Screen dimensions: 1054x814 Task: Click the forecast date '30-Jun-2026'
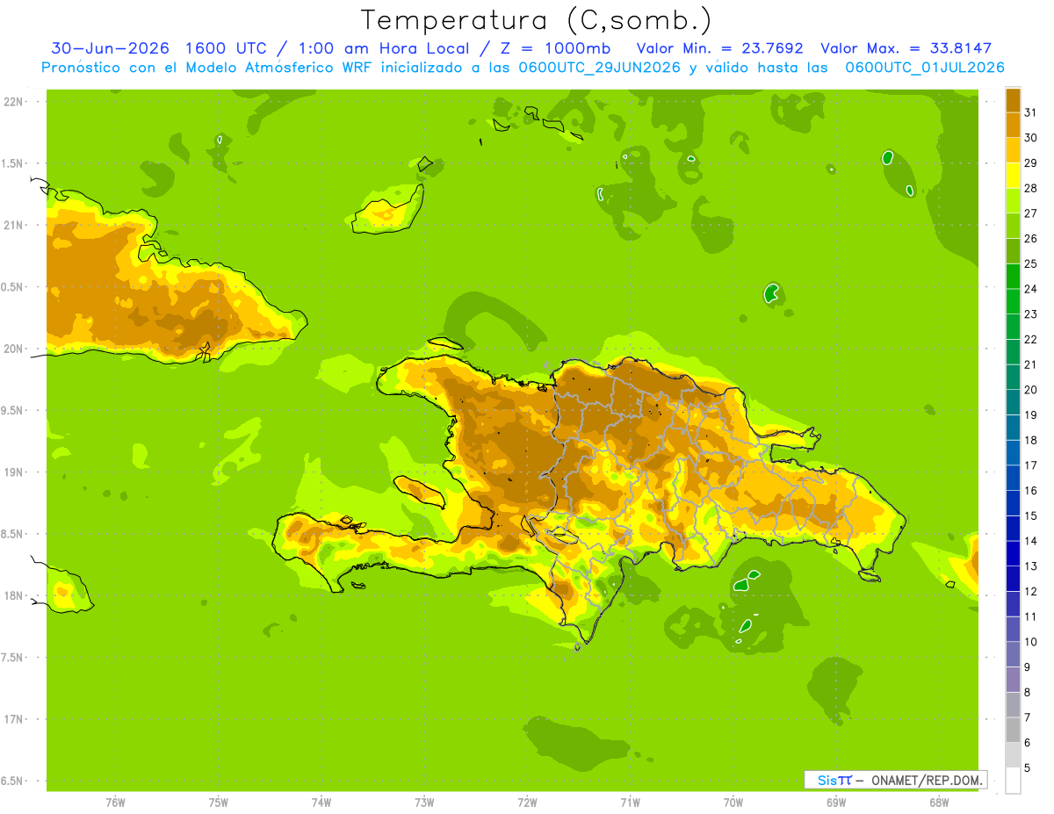click(110, 49)
